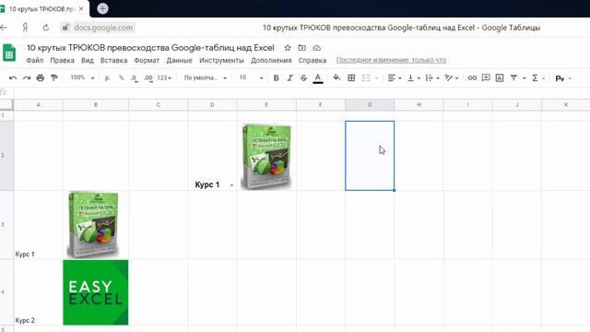Format as currency with the р. button
The image size is (590, 332).
pos(108,77)
